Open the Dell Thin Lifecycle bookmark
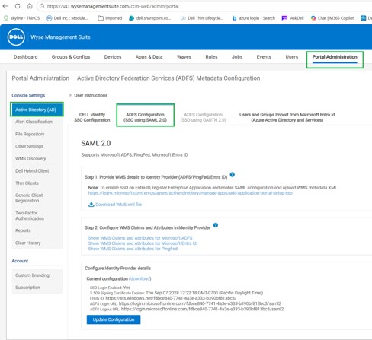The height and width of the screenshot is (340, 372). coord(202,18)
